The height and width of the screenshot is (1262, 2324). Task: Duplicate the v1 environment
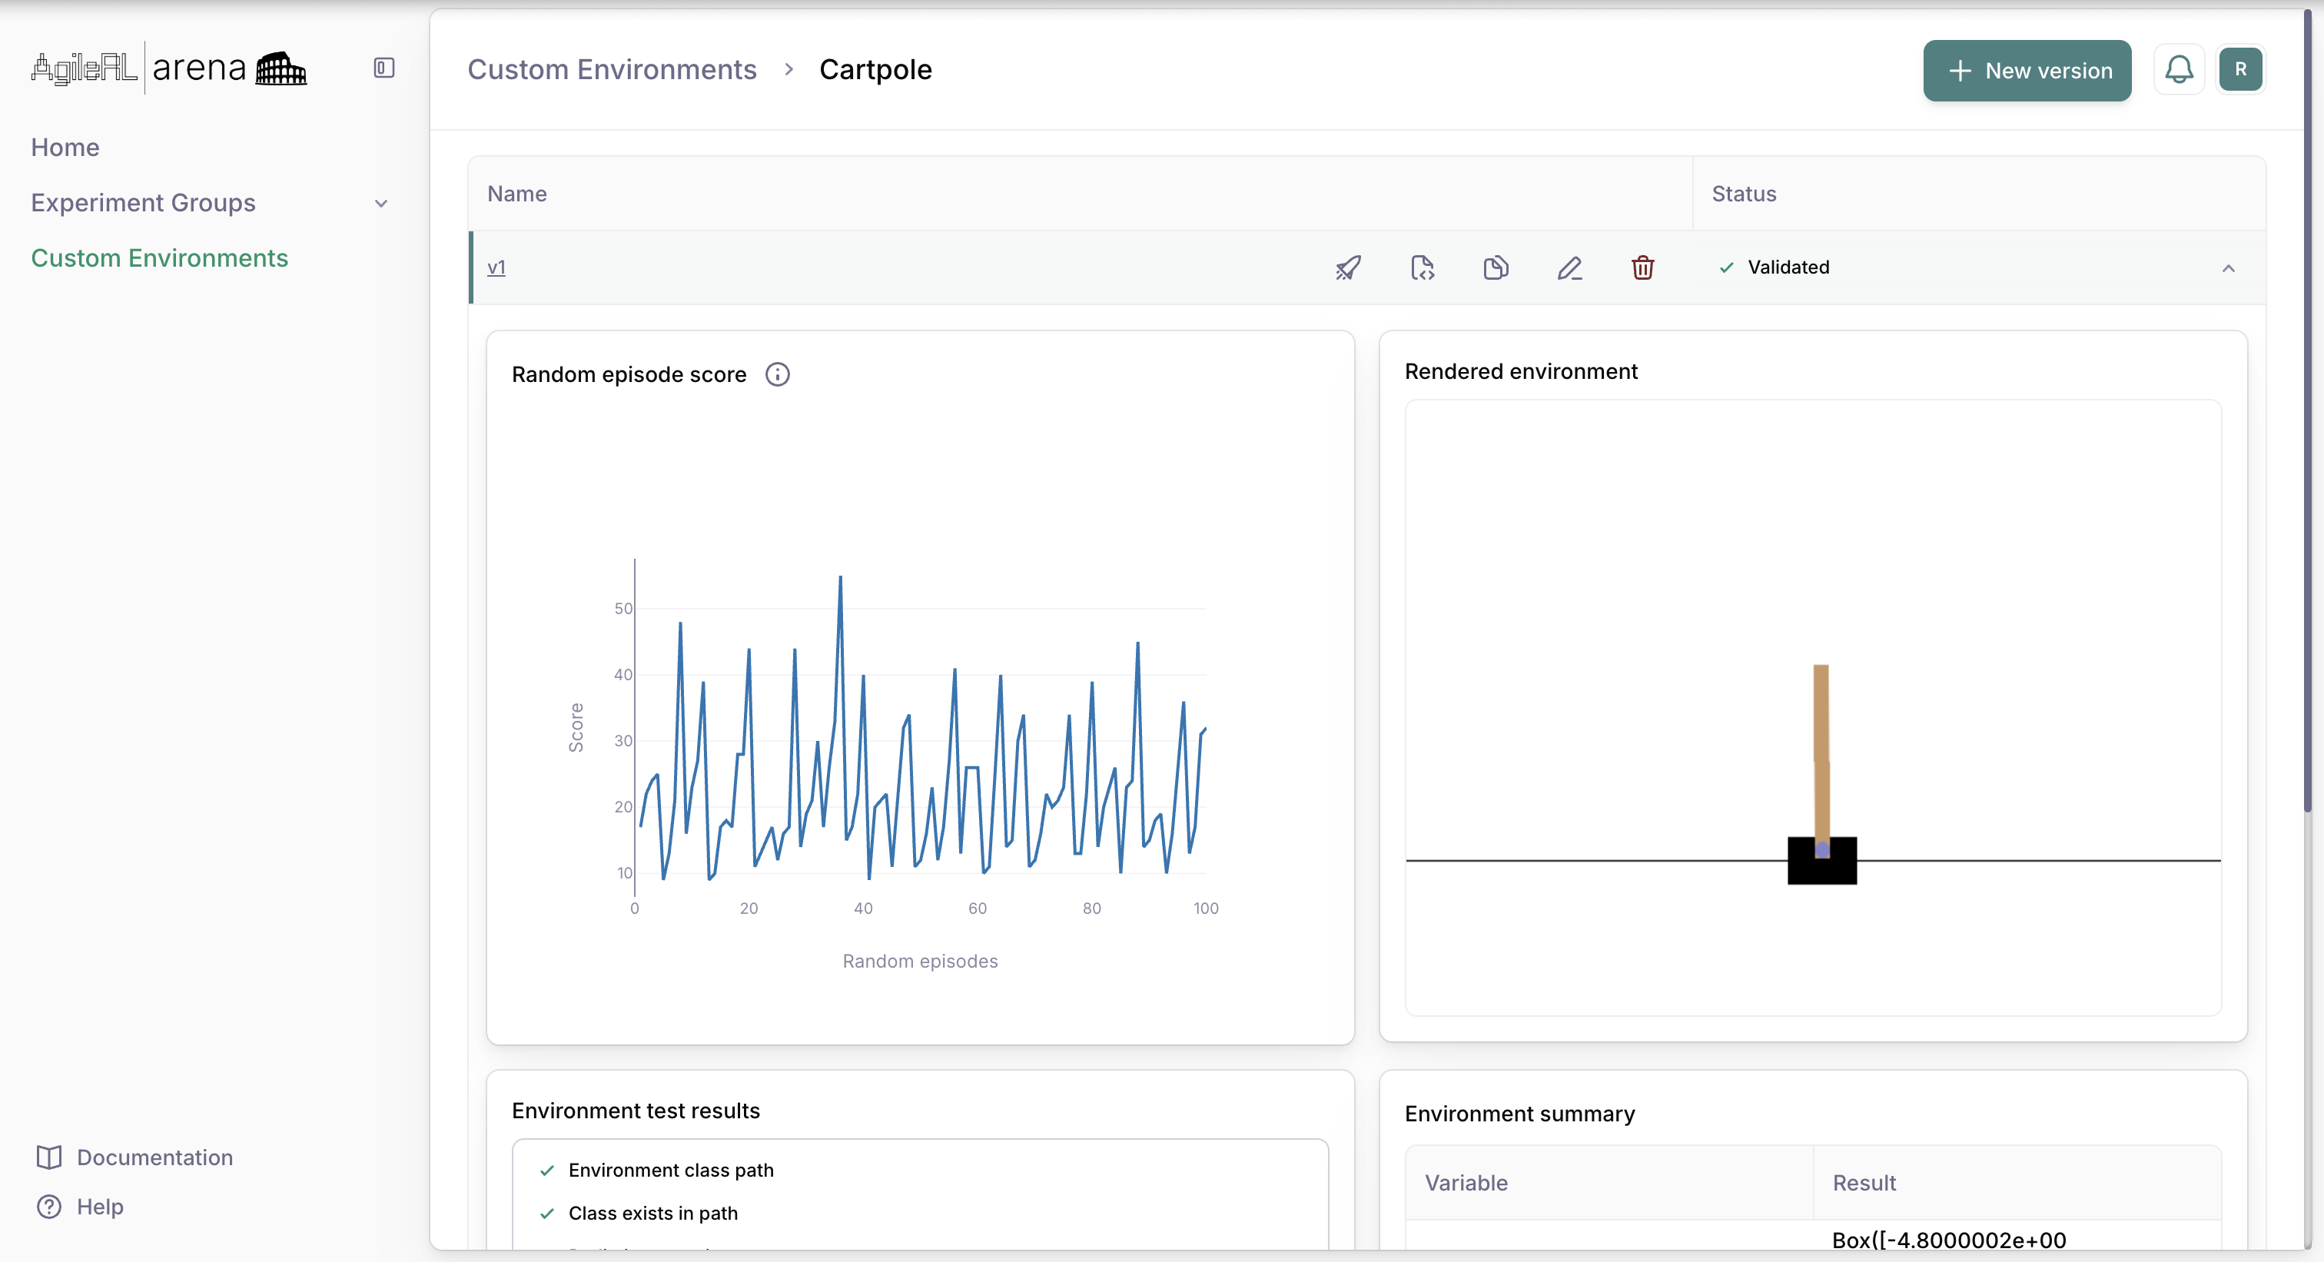[x=1496, y=267]
